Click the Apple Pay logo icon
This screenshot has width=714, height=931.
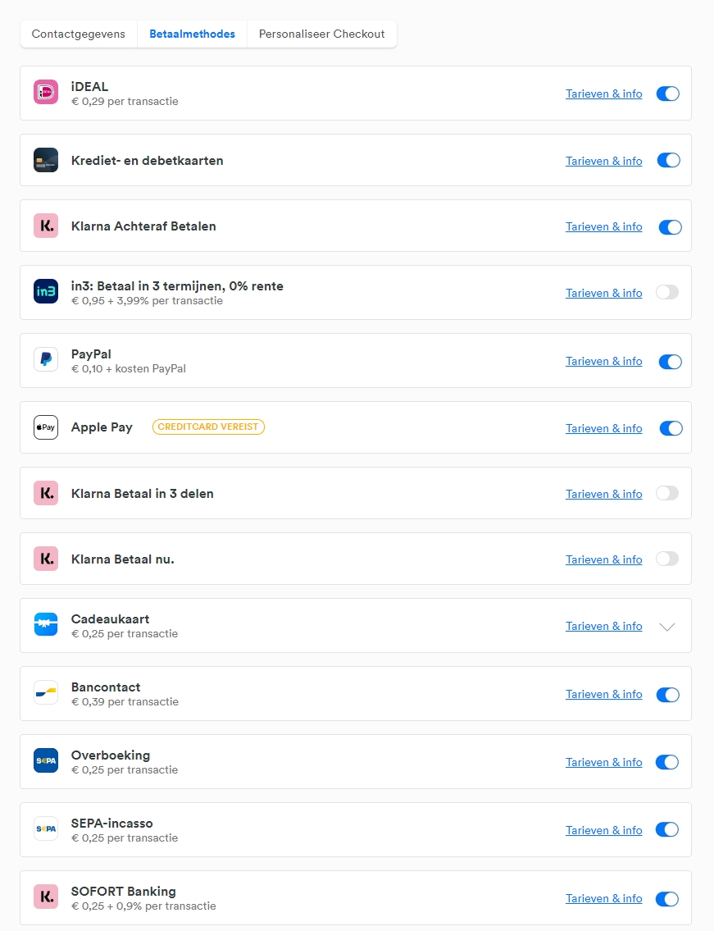pos(46,427)
